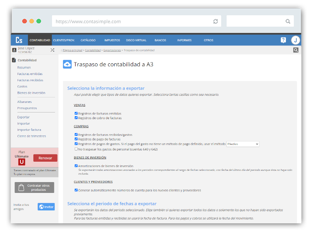Open Bienes de inversión in the sidebar
Image resolution: width=313 pixels, height=230 pixels.
pyautogui.click(x=31, y=92)
